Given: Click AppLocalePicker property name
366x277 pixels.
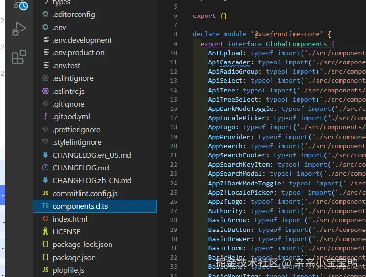Looking at the screenshot, I should (237, 118).
